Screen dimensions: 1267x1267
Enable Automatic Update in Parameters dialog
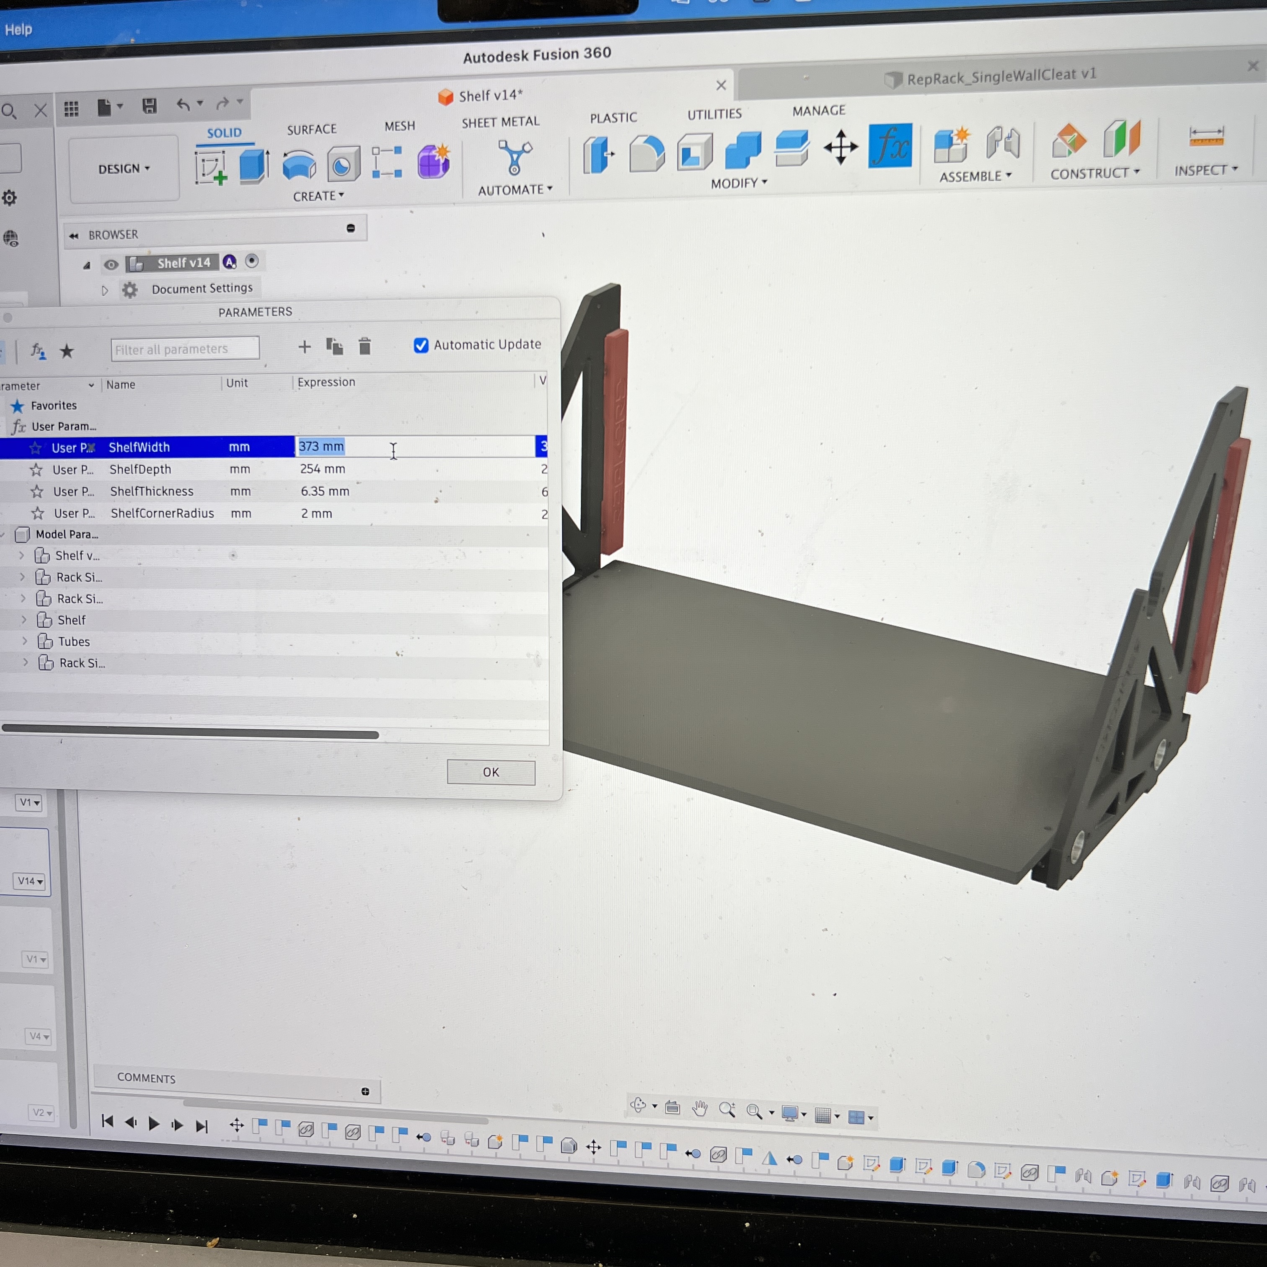(x=420, y=345)
